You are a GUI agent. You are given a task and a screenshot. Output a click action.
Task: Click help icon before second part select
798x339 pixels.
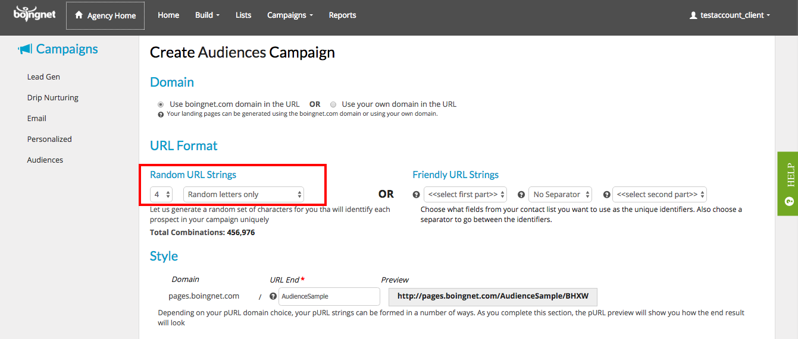(606, 194)
